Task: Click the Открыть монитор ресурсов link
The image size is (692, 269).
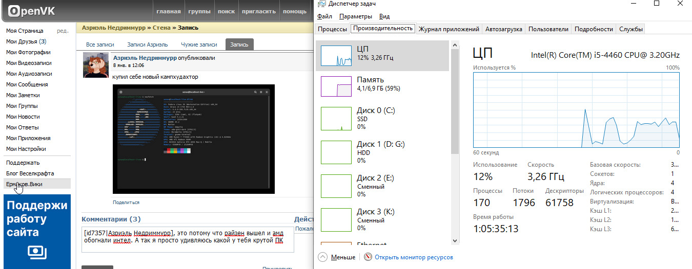Action: (x=414, y=257)
